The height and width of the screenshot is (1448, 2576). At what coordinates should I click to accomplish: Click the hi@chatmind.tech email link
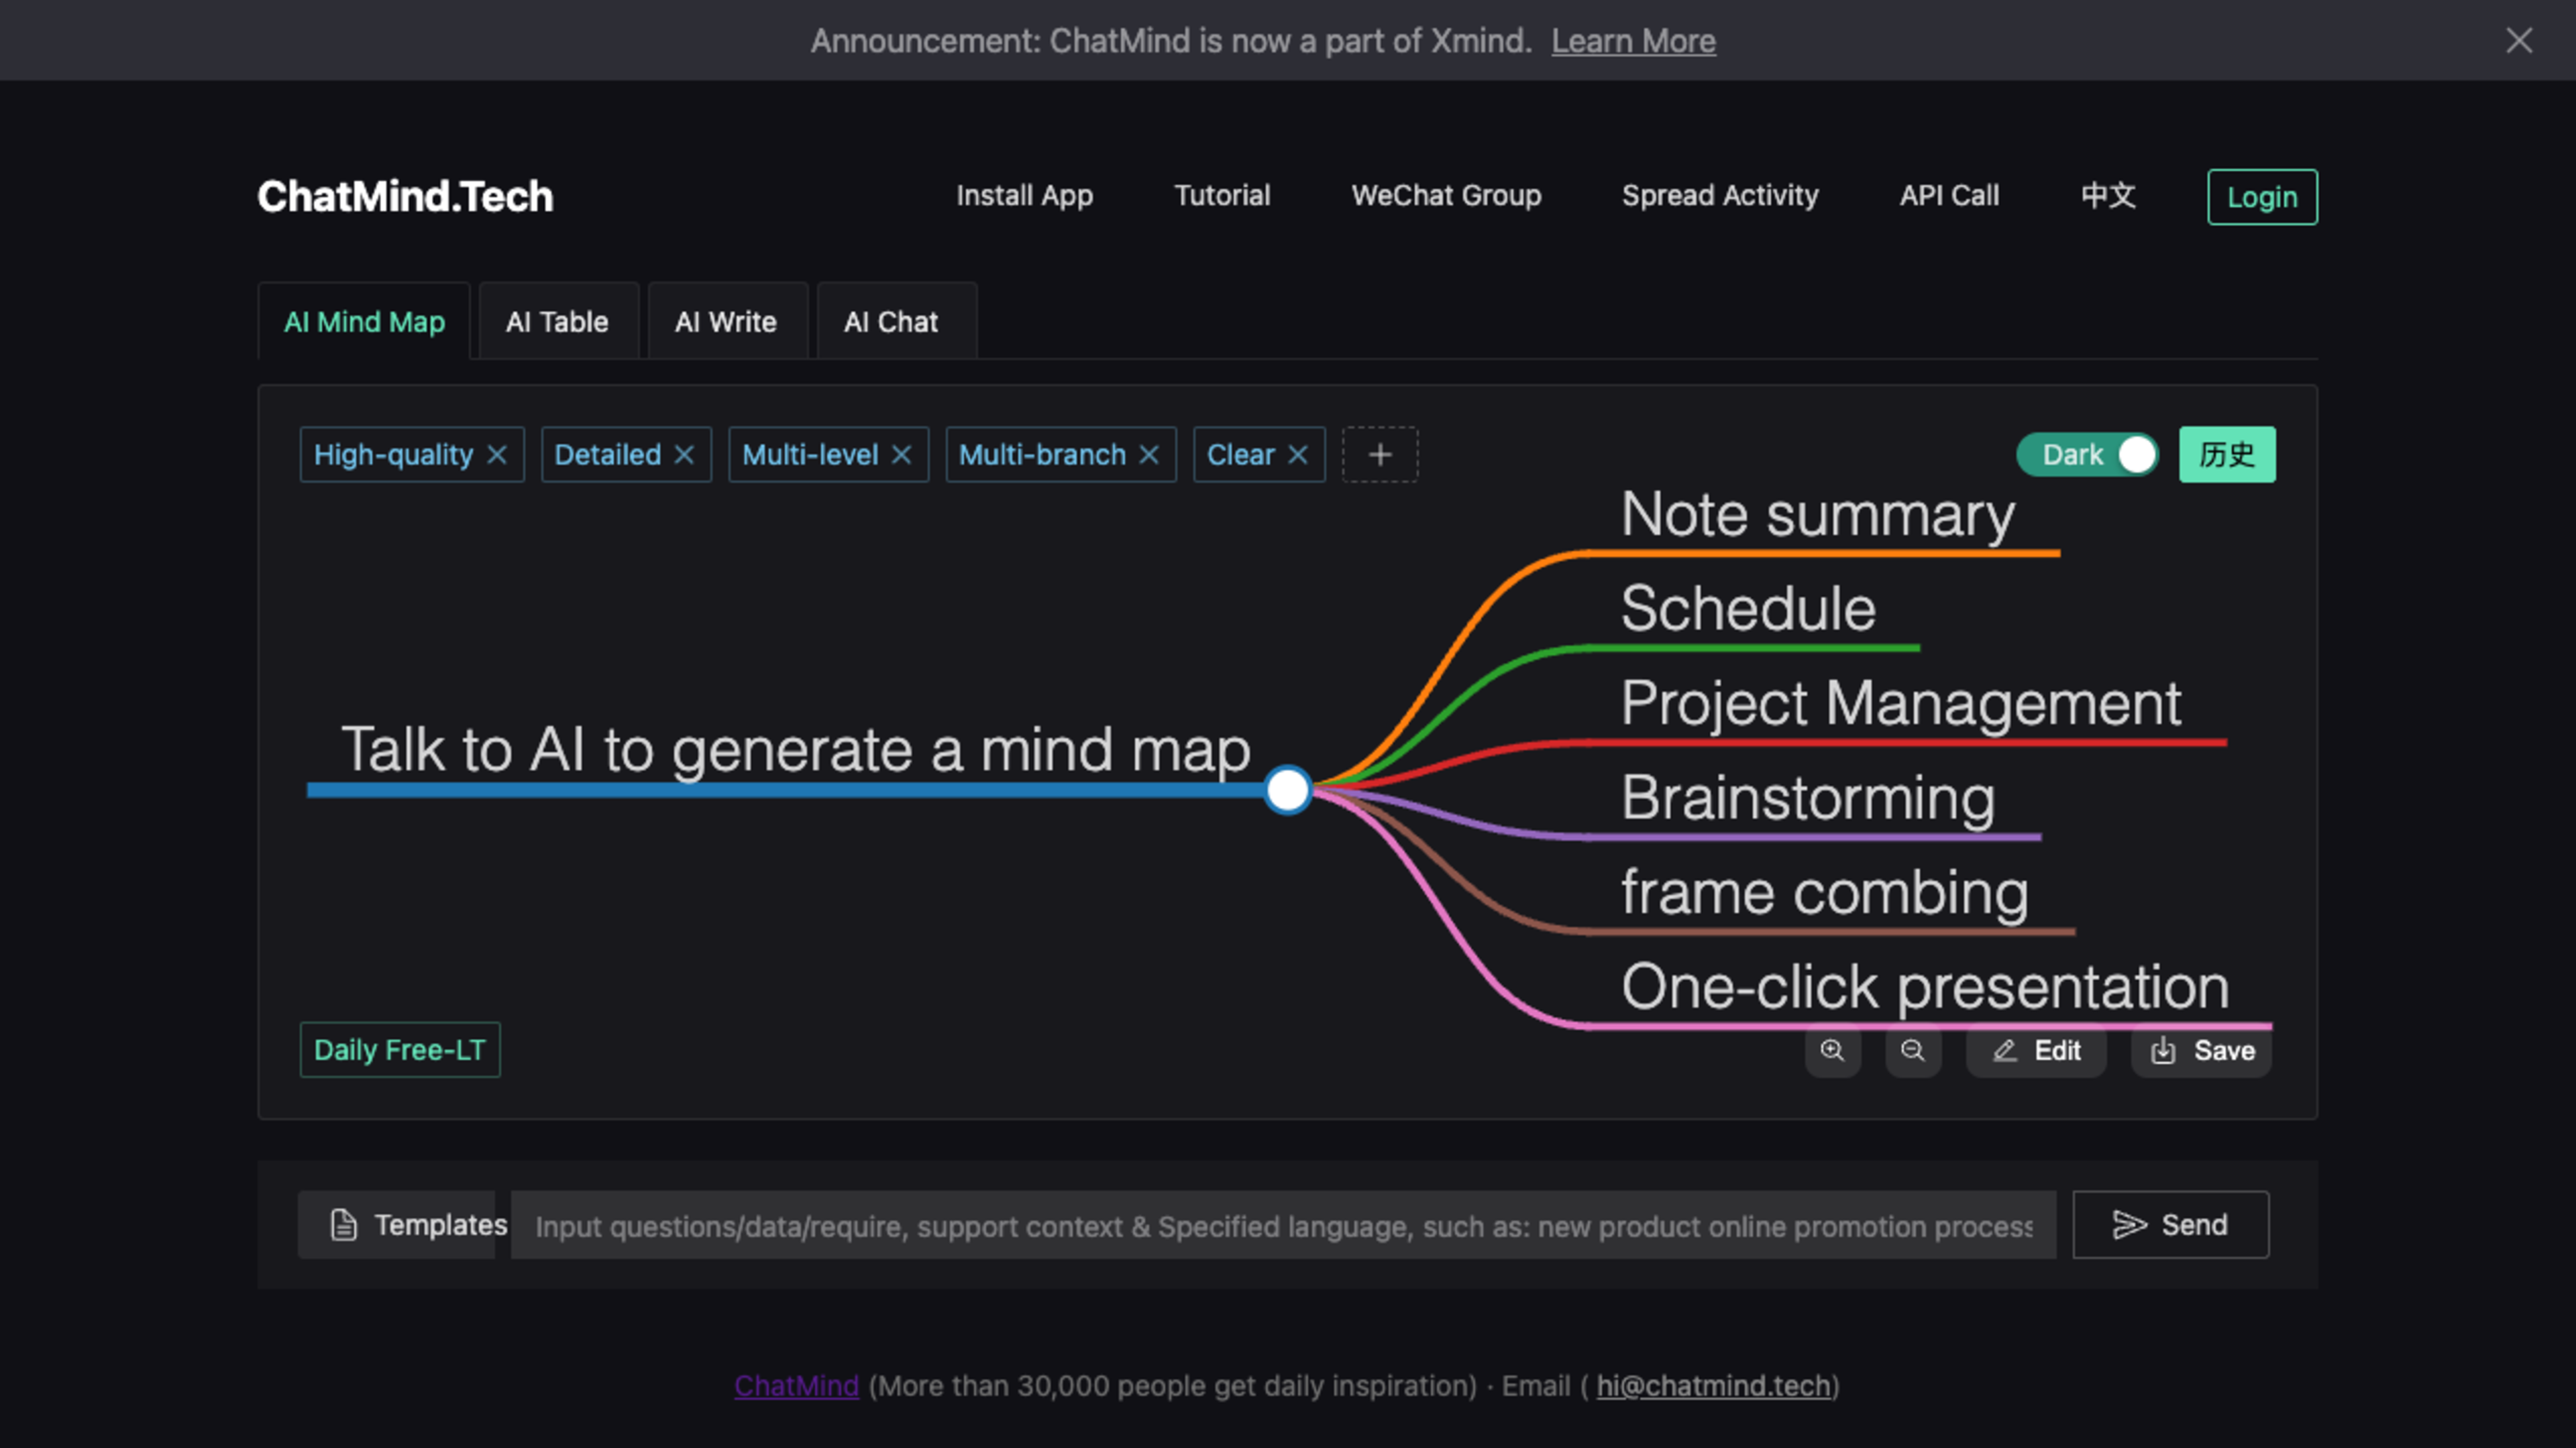point(1713,1386)
